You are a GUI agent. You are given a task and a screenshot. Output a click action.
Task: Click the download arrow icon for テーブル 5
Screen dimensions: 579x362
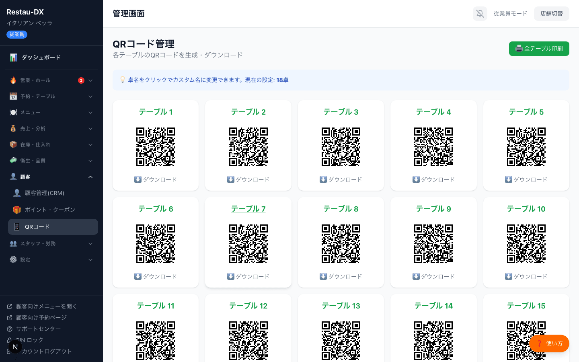[x=509, y=179]
